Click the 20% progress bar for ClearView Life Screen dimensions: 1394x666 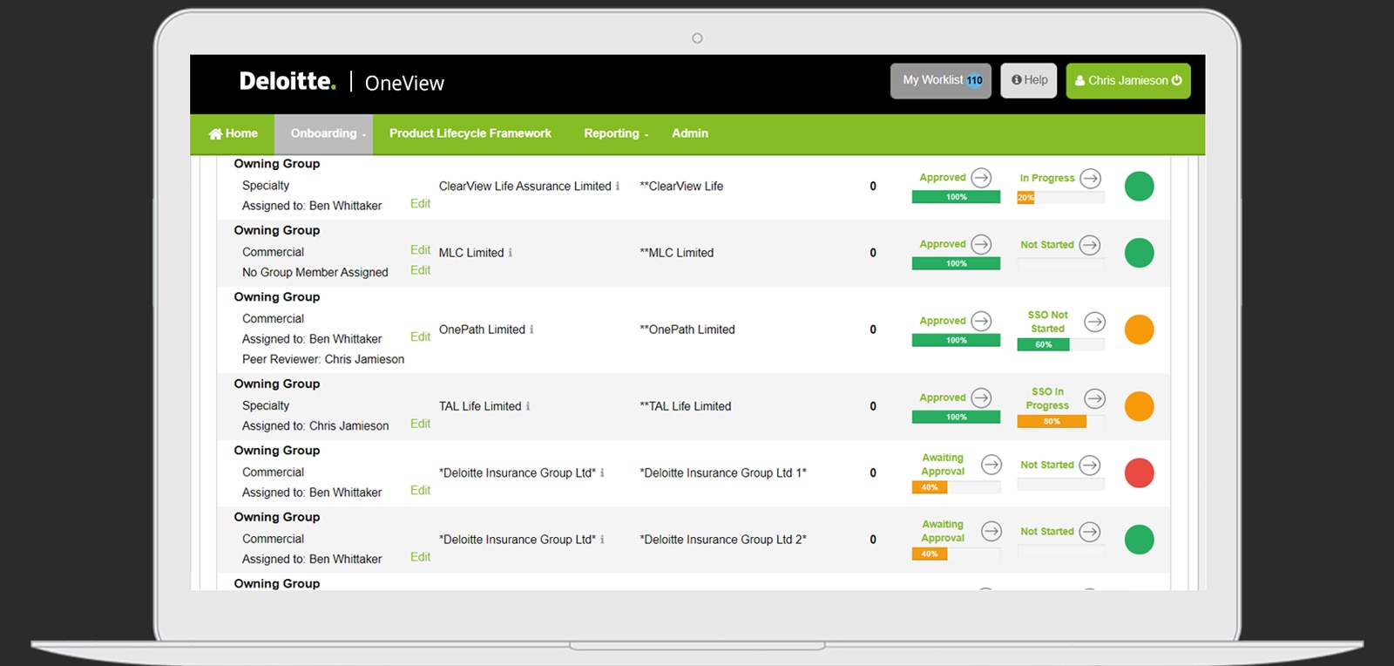(1060, 198)
